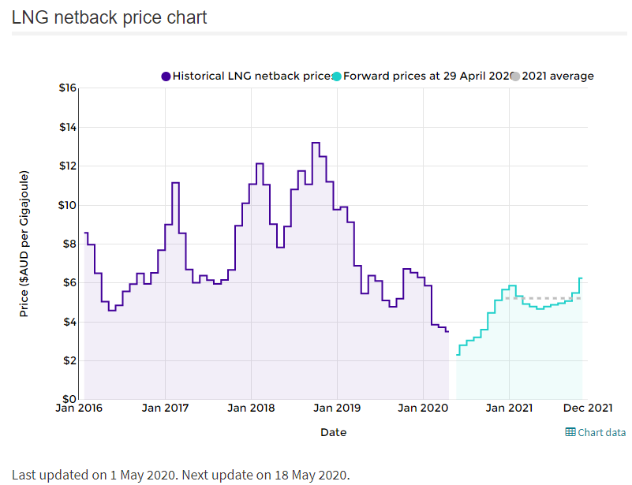Click the grey dashed 2021 average line
Screen dimensions: 632x485
[x=544, y=298]
